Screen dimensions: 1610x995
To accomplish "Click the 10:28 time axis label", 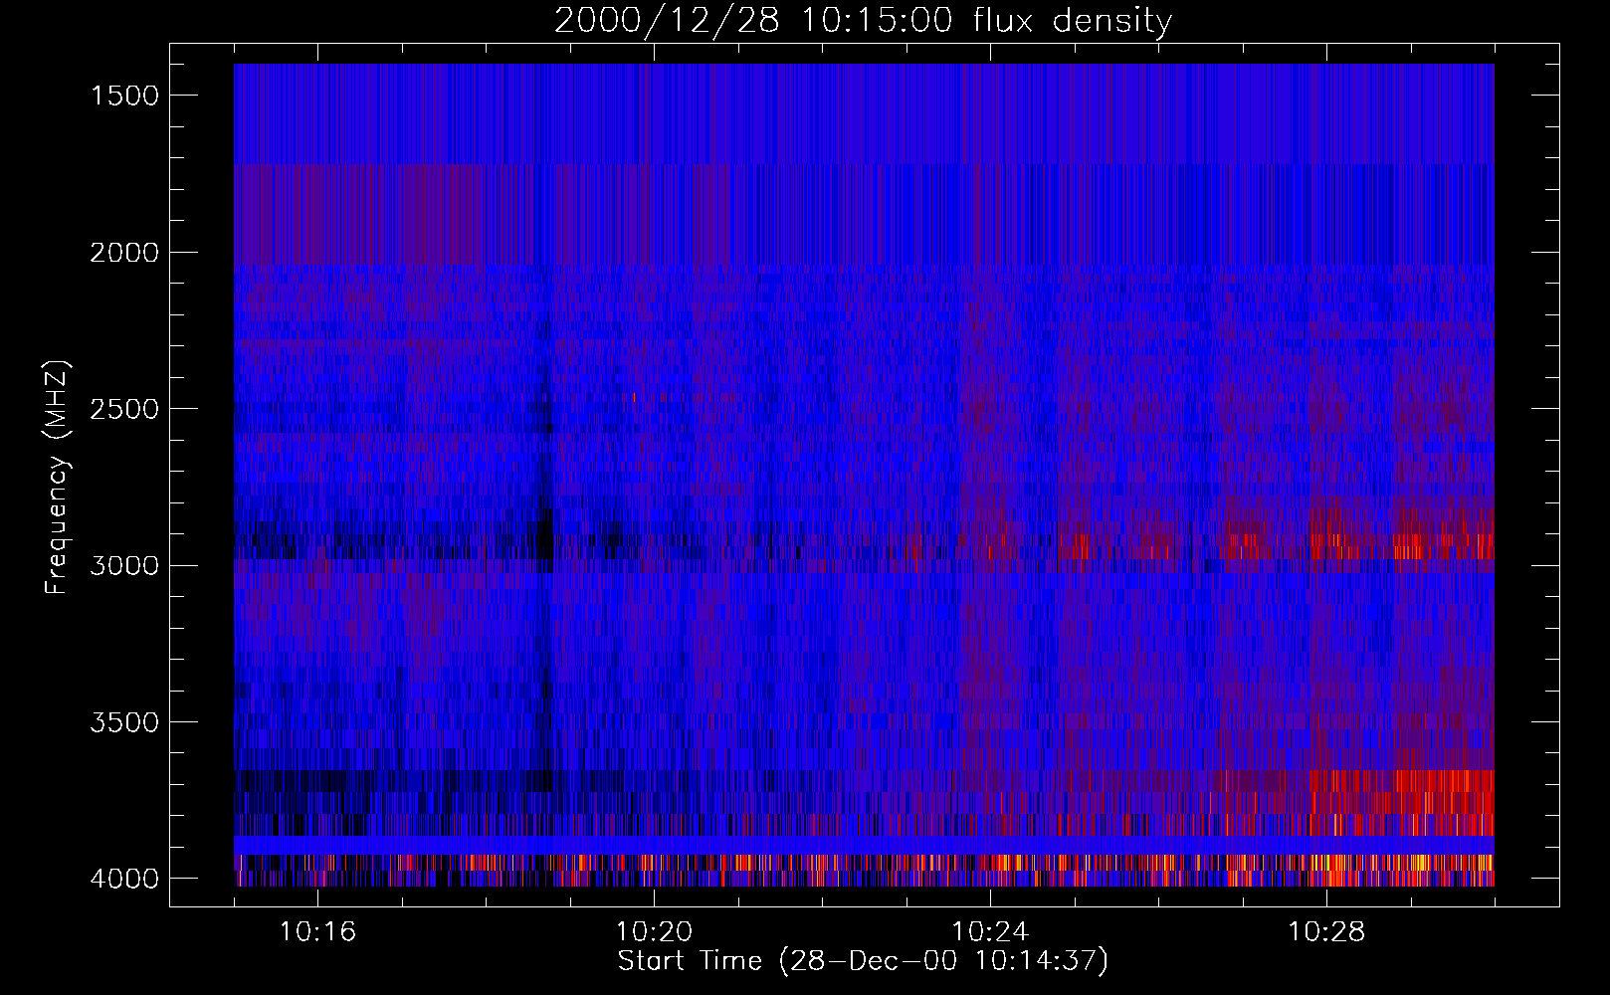I will 1326,932.
